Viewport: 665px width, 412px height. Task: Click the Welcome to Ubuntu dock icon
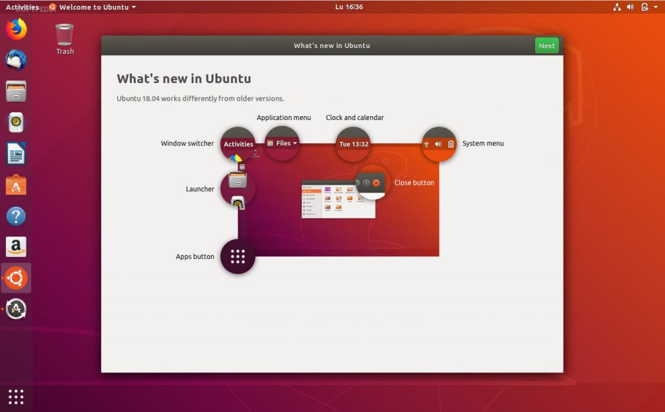pyautogui.click(x=16, y=278)
